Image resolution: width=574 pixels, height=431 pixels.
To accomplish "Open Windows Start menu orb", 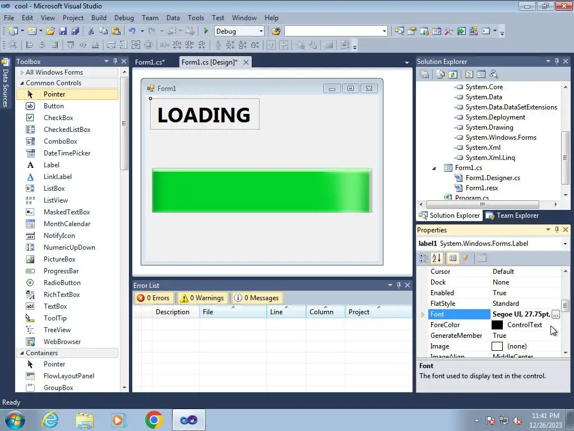I will 15,420.
